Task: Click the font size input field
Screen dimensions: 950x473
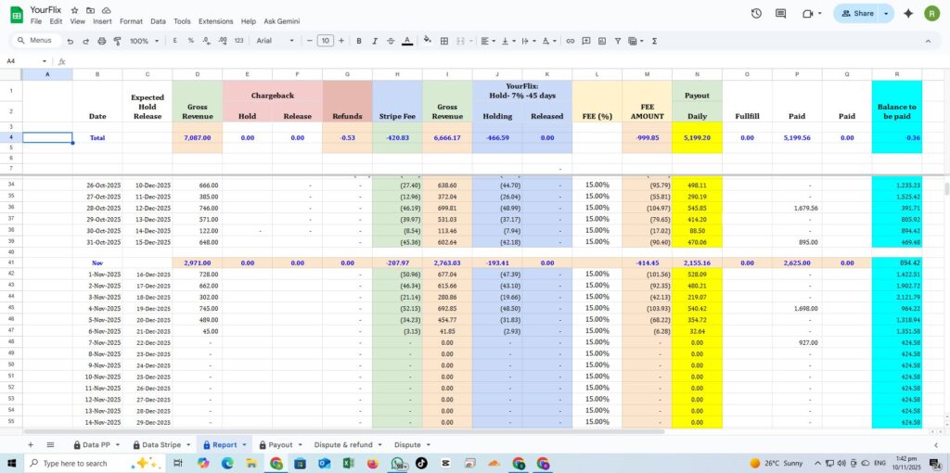Action: pos(325,41)
